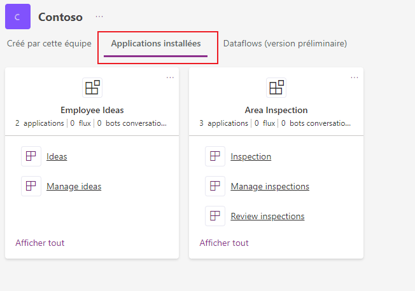Open the Manage inspections app link

coord(270,186)
